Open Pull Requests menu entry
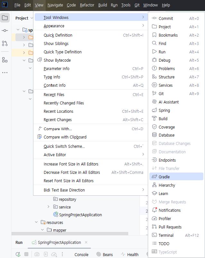The width and height of the screenshot is (205, 258). (176, 227)
